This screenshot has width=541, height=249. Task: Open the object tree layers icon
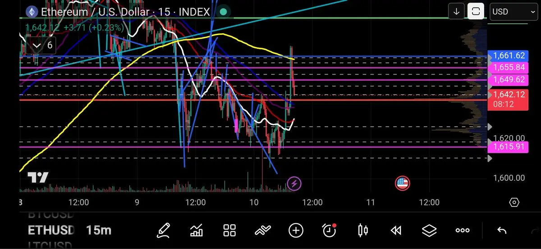[429, 231]
